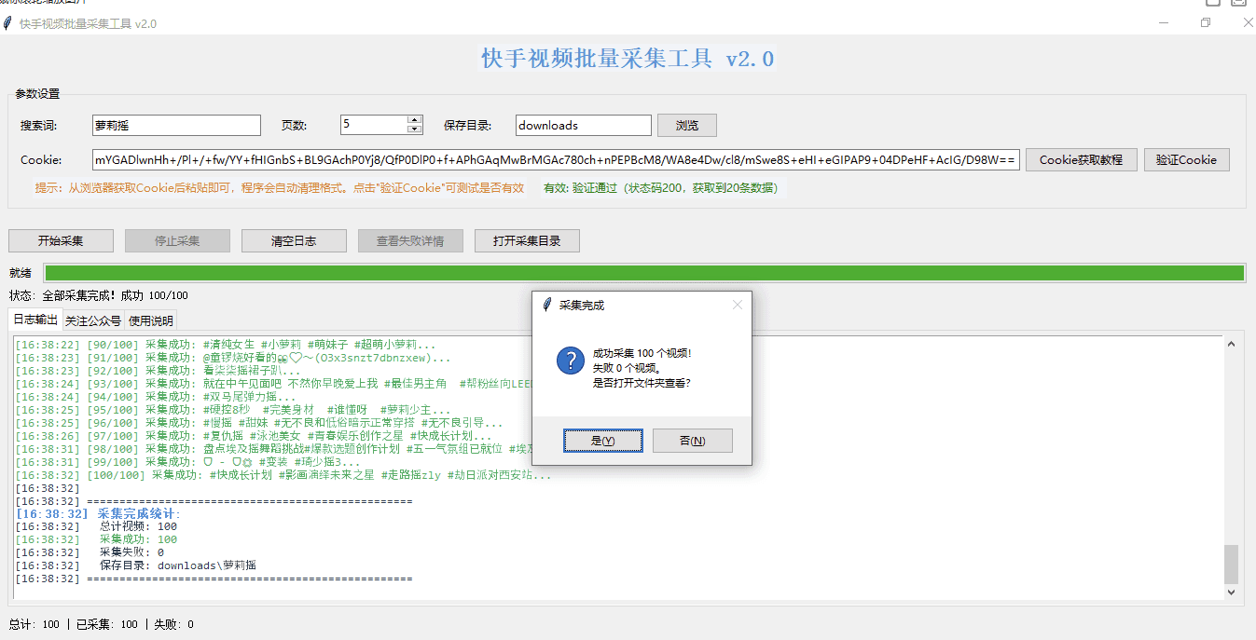The image size is (1256, 640).
Task: Click the 有效: 验证通过 validation message
Action: pyautogui.click(x=660, y=187)
